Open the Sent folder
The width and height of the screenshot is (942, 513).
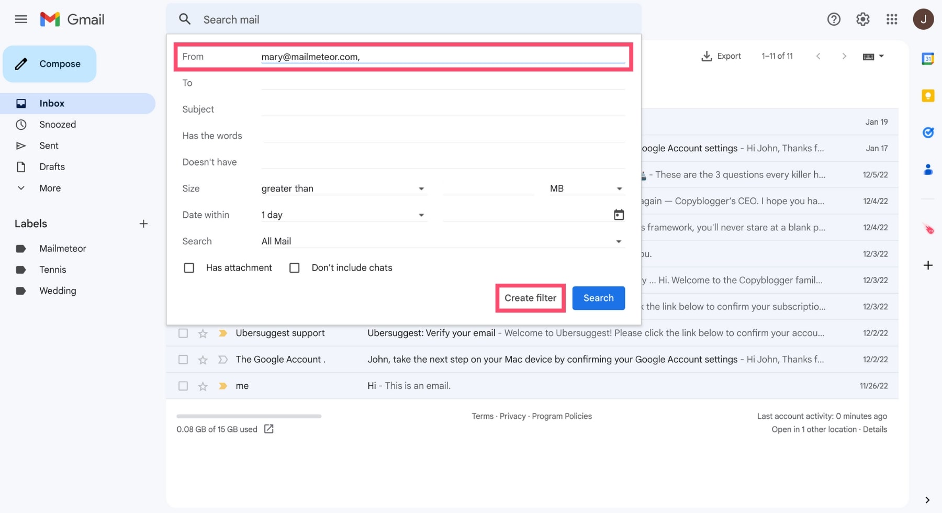[x=49, y=146]
